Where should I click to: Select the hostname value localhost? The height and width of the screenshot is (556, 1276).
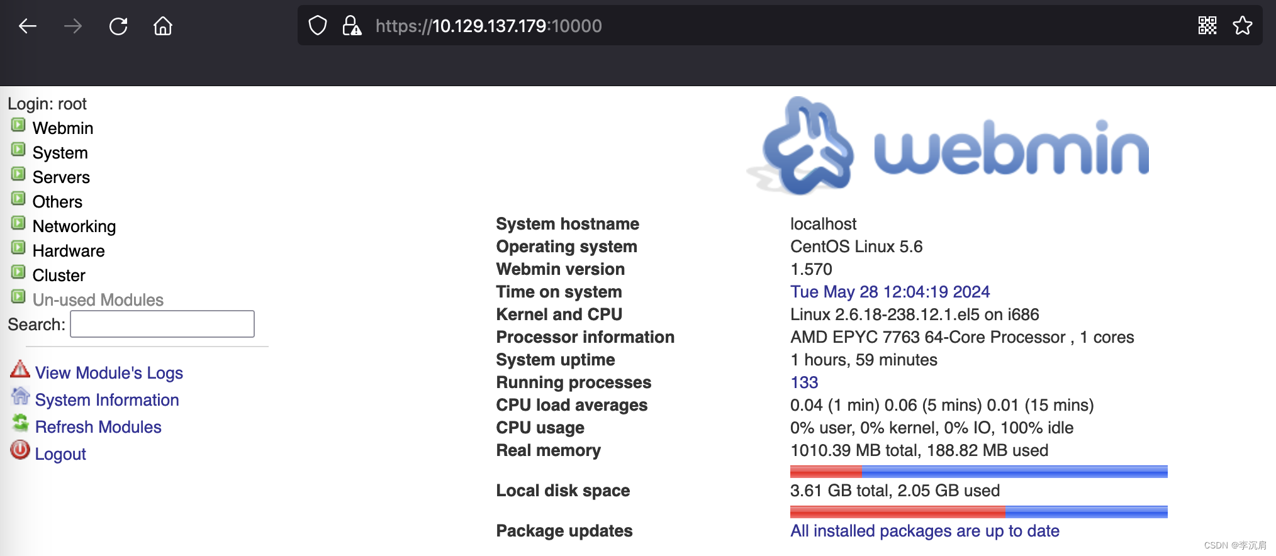pyautogui.click(x=823, y=224)
